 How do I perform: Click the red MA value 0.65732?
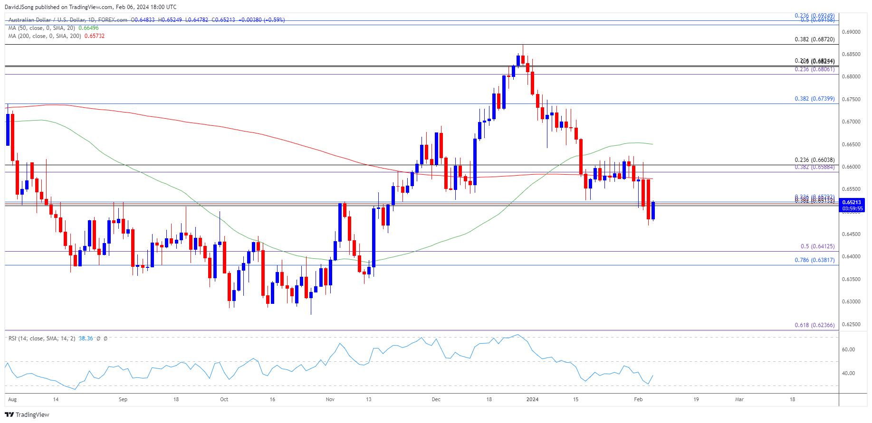point(95,36)
